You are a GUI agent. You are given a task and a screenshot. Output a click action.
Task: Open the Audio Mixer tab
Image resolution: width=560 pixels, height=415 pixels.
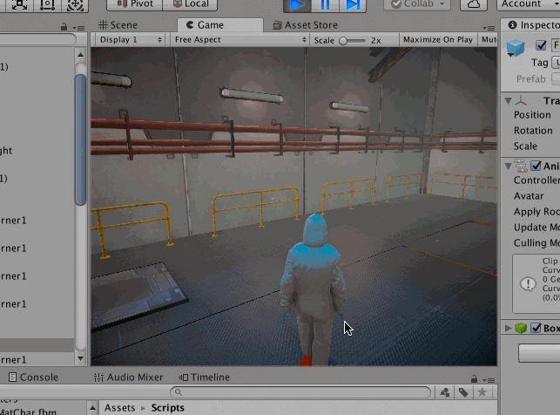coord(128,378)
